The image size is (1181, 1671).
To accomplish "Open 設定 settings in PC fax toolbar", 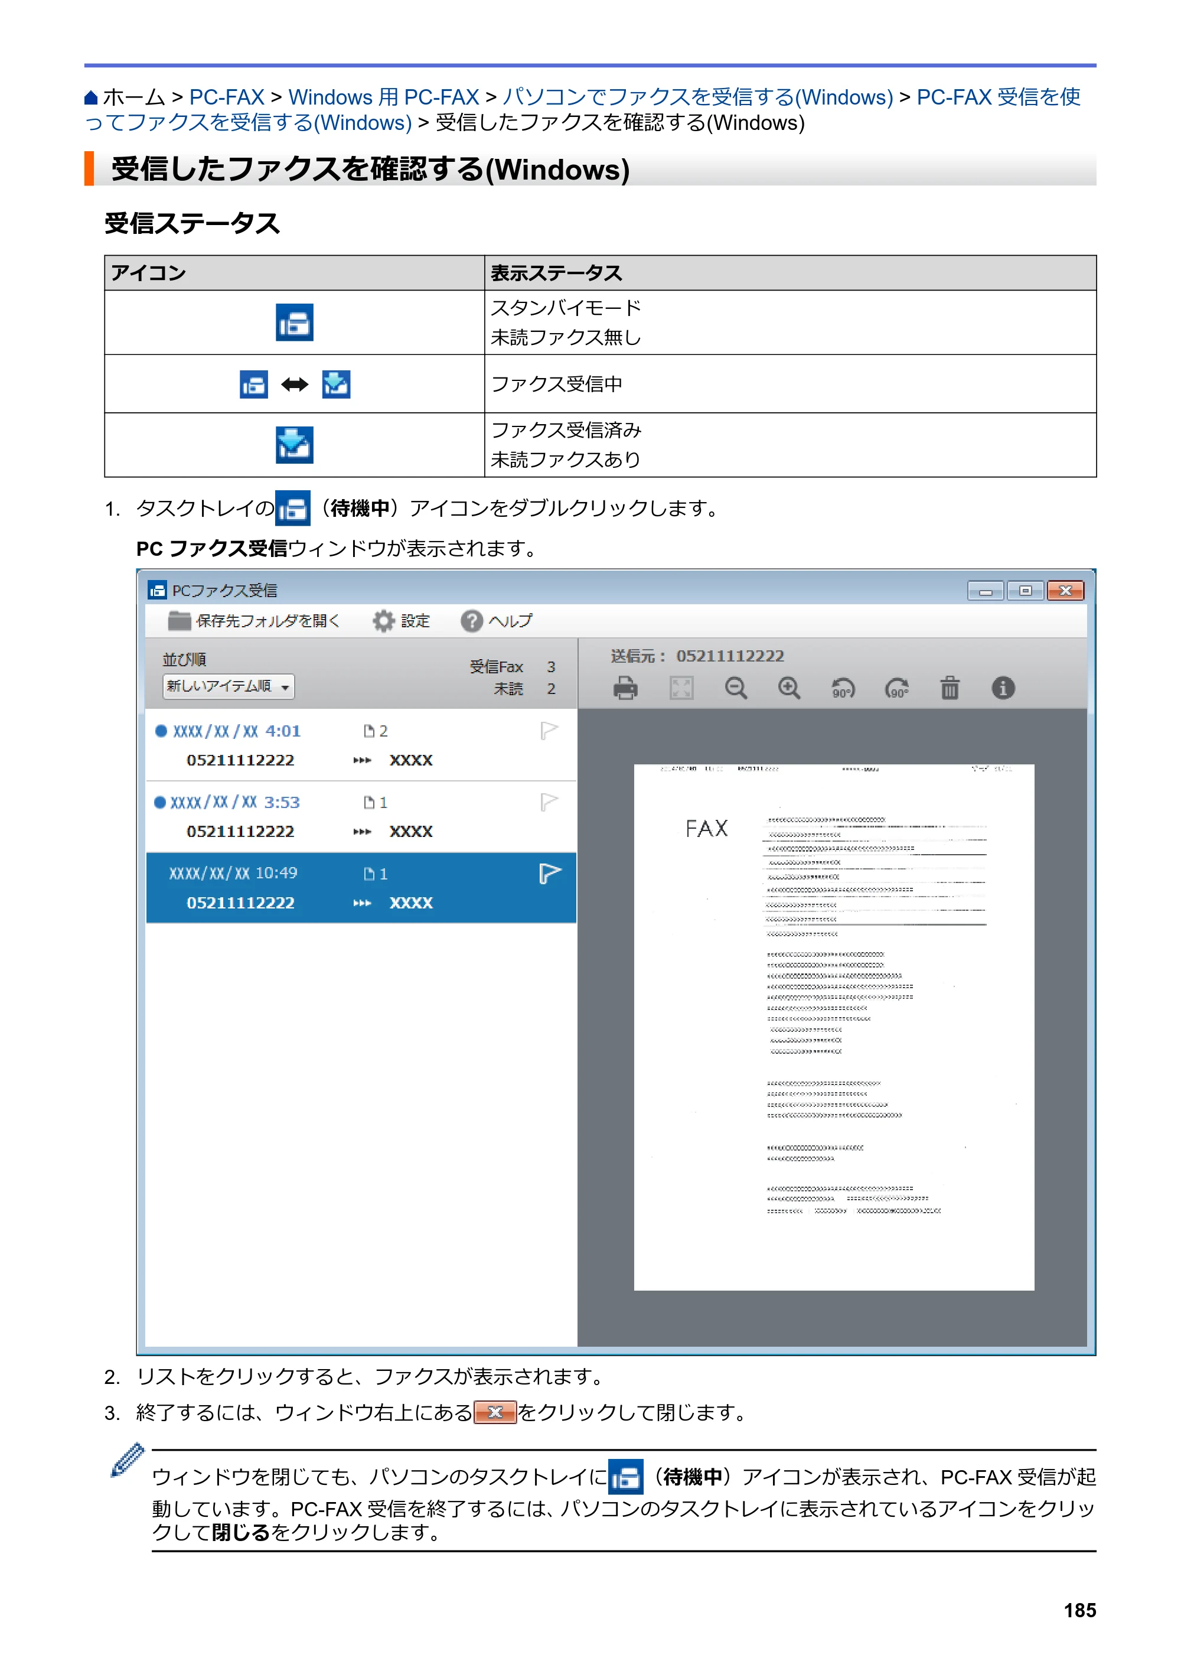I will 401,621.
